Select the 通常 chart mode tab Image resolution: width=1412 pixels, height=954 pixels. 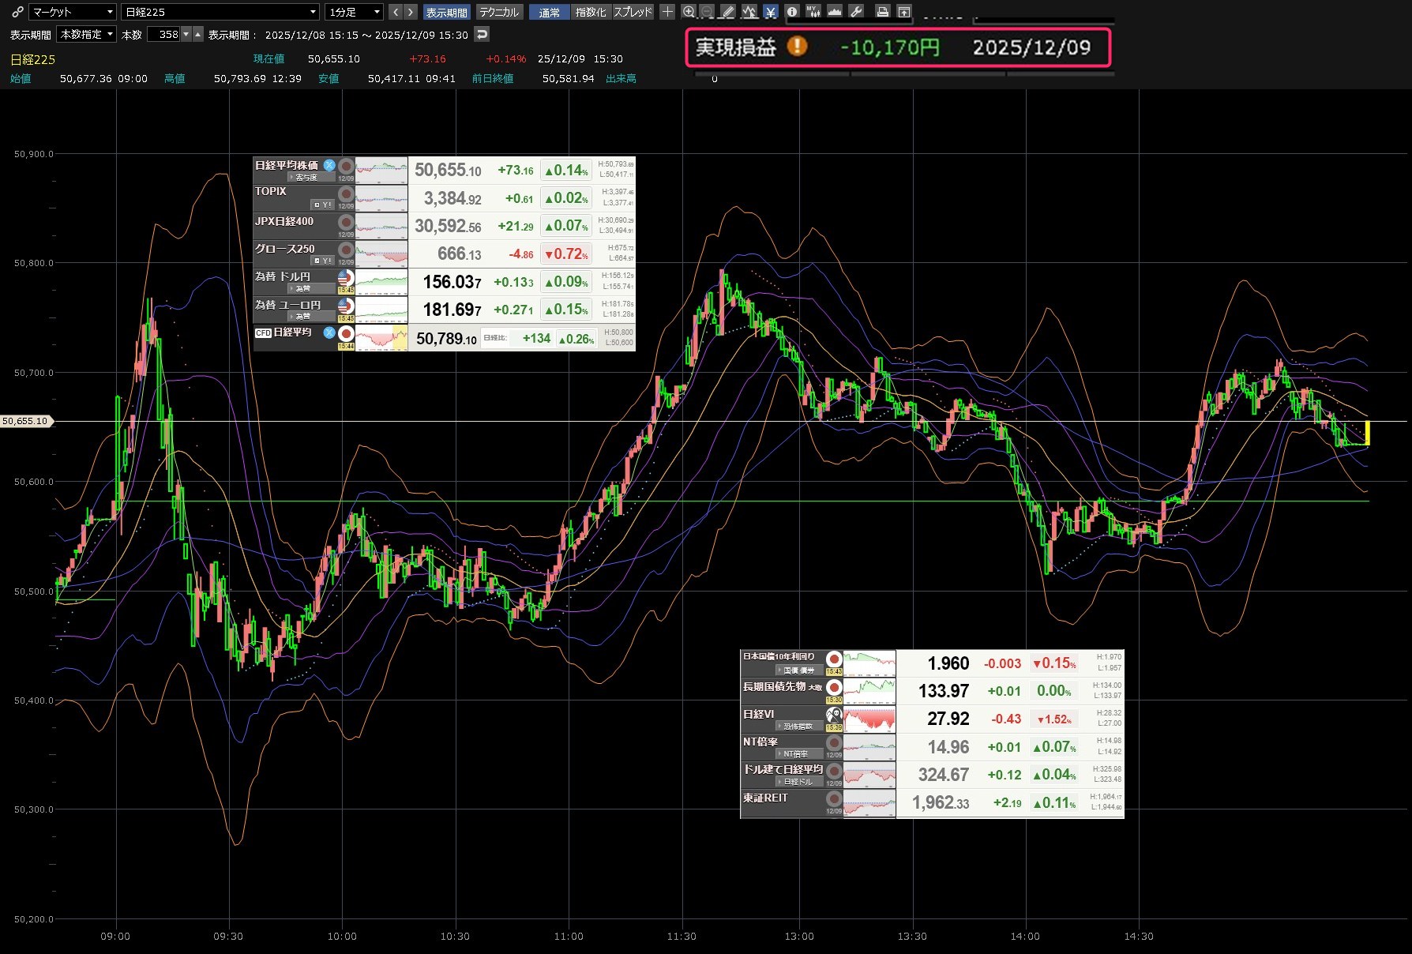tap(549, 12)
